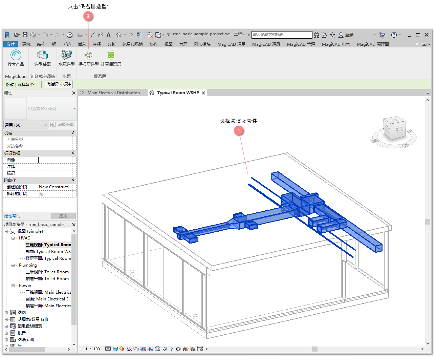Click the Print icon in quick access toolbar
Screen dimensions: 435x357
pos(70,35)
